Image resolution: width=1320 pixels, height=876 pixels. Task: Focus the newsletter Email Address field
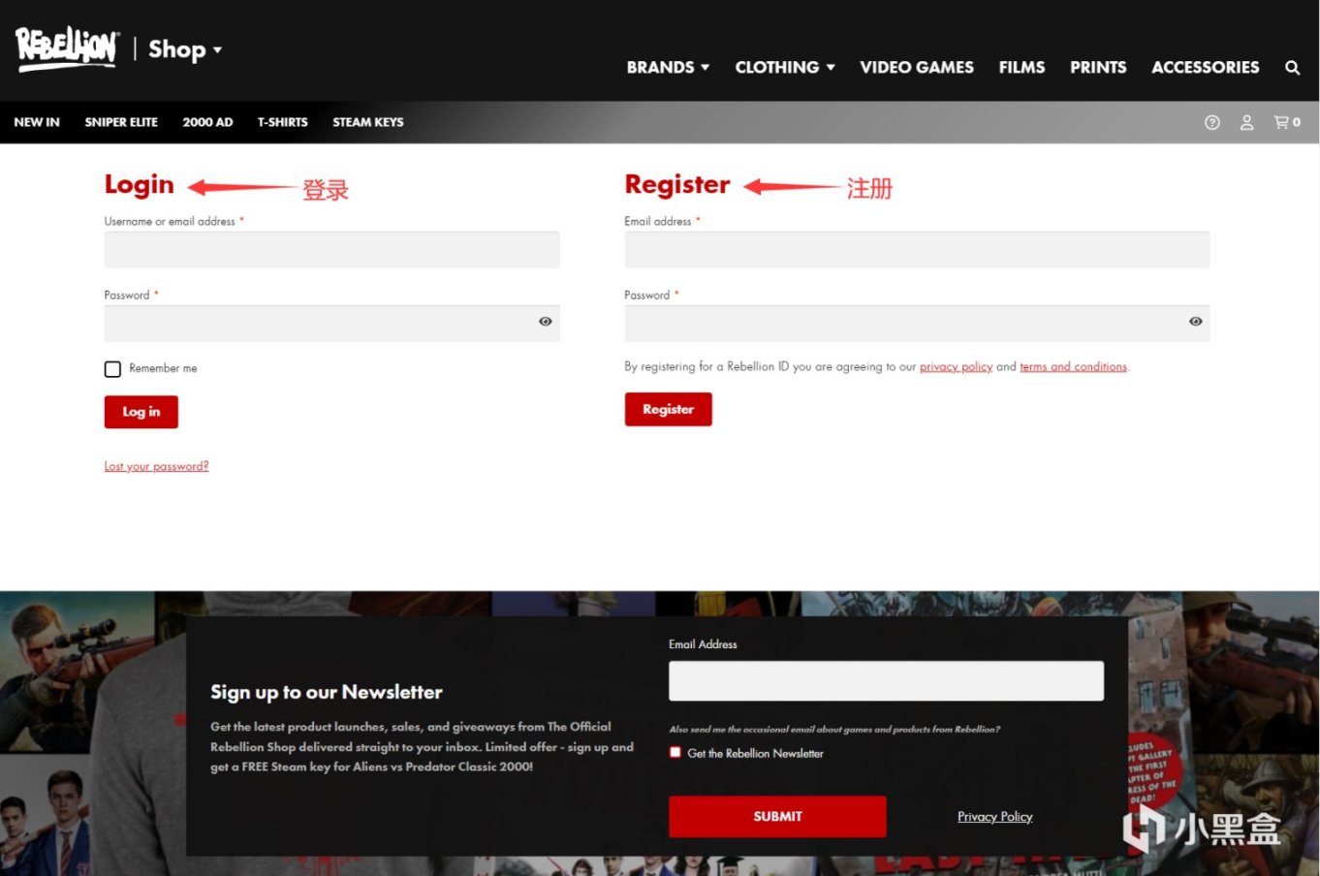(886, 680)
